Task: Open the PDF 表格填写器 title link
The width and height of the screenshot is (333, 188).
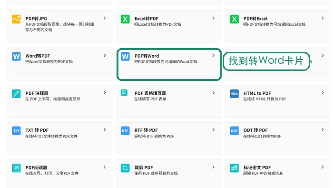Action: coord(150,93)
